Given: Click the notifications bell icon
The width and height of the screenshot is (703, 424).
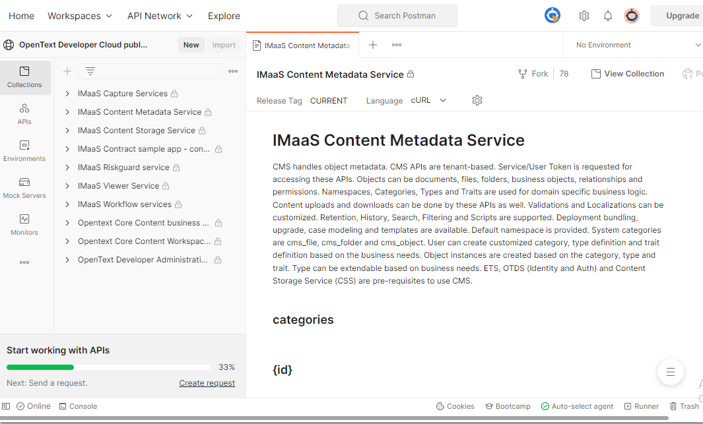Looking at the screenshot, I should [607, 16].
